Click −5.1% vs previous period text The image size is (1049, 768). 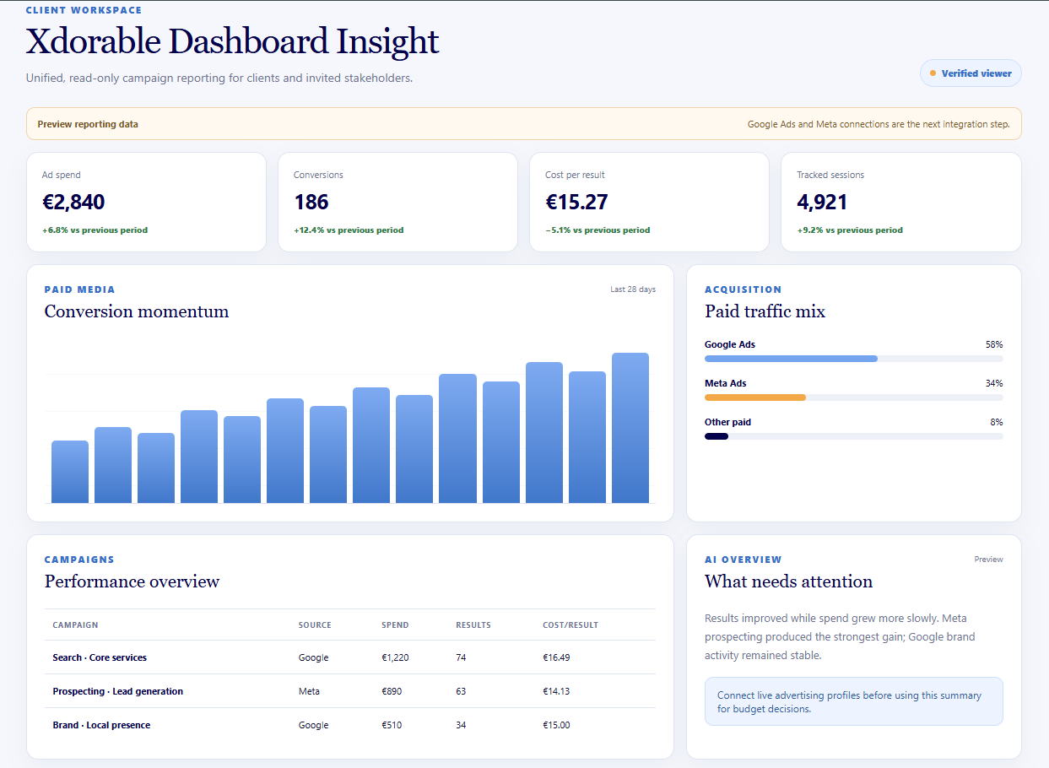coord(597,230)
